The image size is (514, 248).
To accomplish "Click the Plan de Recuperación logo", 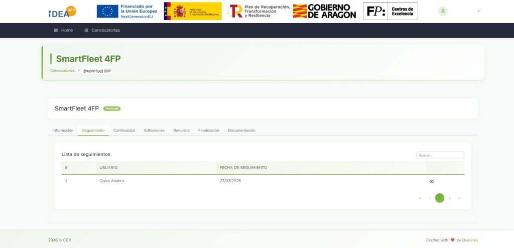I will (x=259, y=11).
